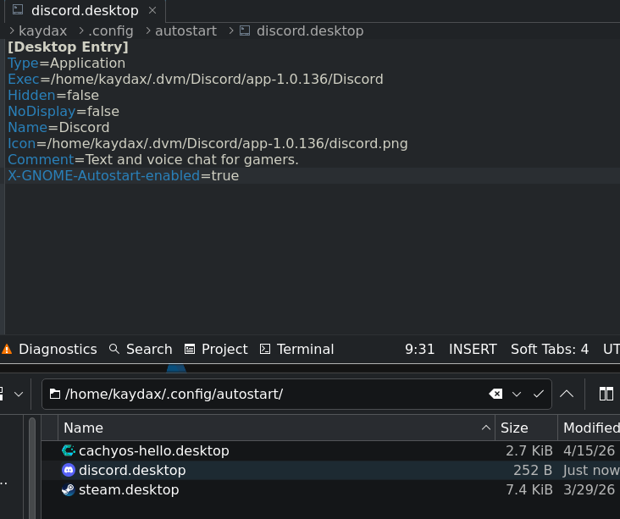Viewport: 620px width, 519px height.
Task: Click the file manager sidebar scrollbar
Action: (32, 467)
